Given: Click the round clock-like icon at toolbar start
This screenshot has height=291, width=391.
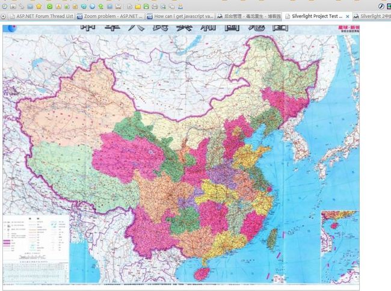Looking at the screenshot, I should point(5,7).
